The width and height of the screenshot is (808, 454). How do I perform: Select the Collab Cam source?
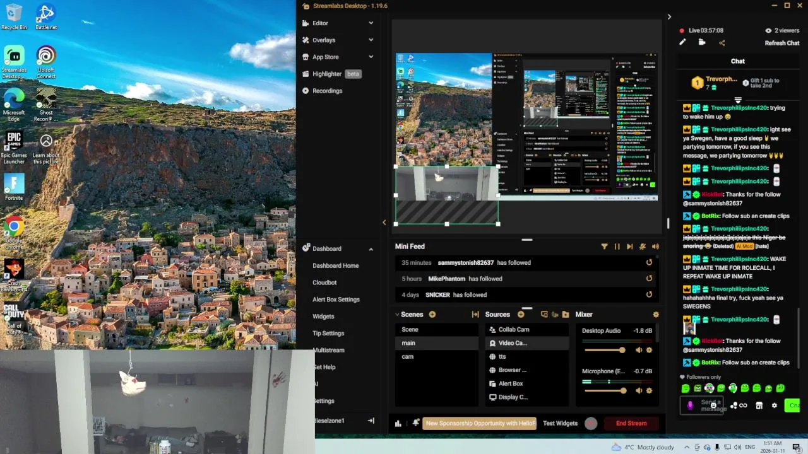pyautogui.click(x=527, y=329)
